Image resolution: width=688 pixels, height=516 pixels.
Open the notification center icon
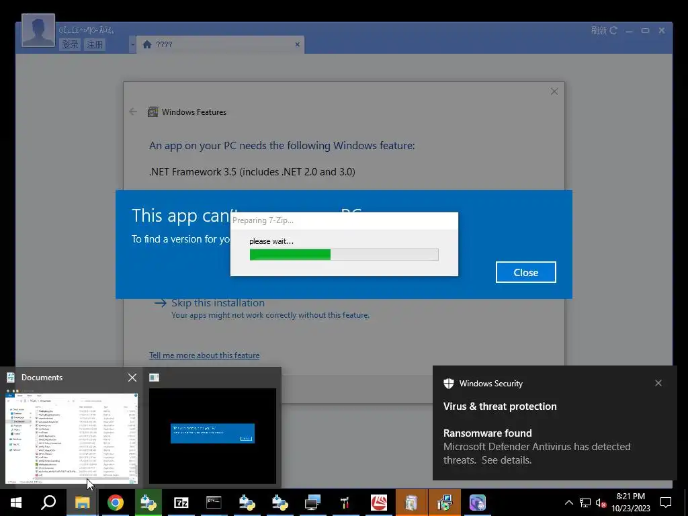(x=666, y=503)
